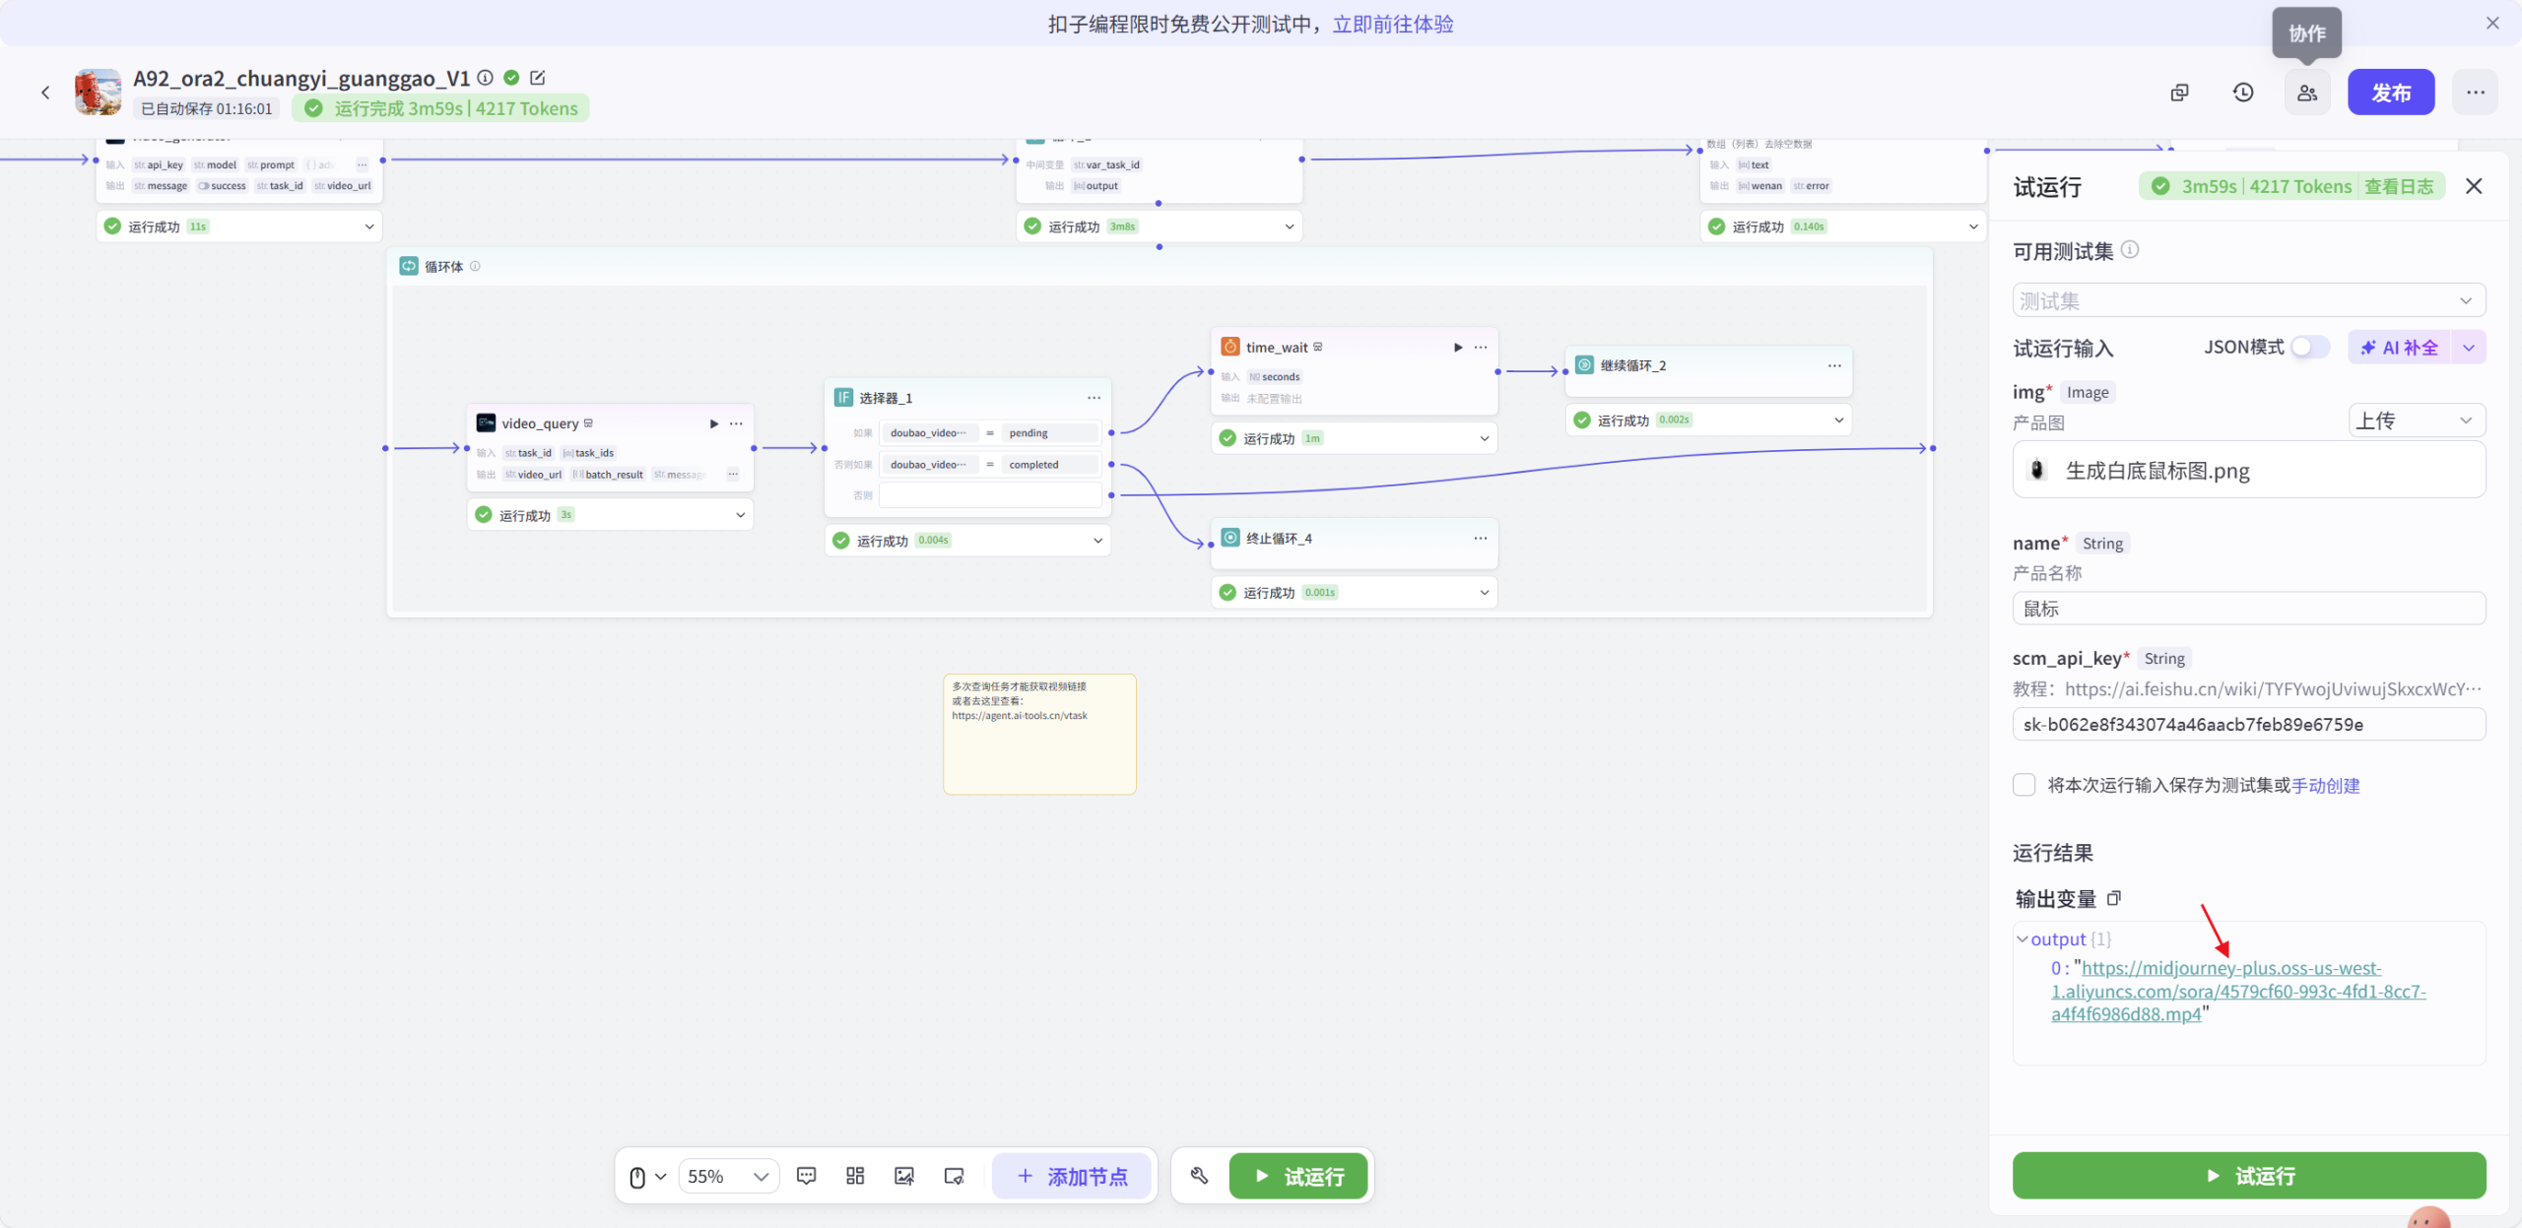
Task: Open version history clock icon
Action: click(2243, 93)
